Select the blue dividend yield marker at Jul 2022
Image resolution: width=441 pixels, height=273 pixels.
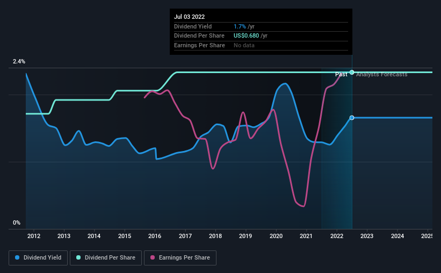pyautogui.click(x=352, y=118)
